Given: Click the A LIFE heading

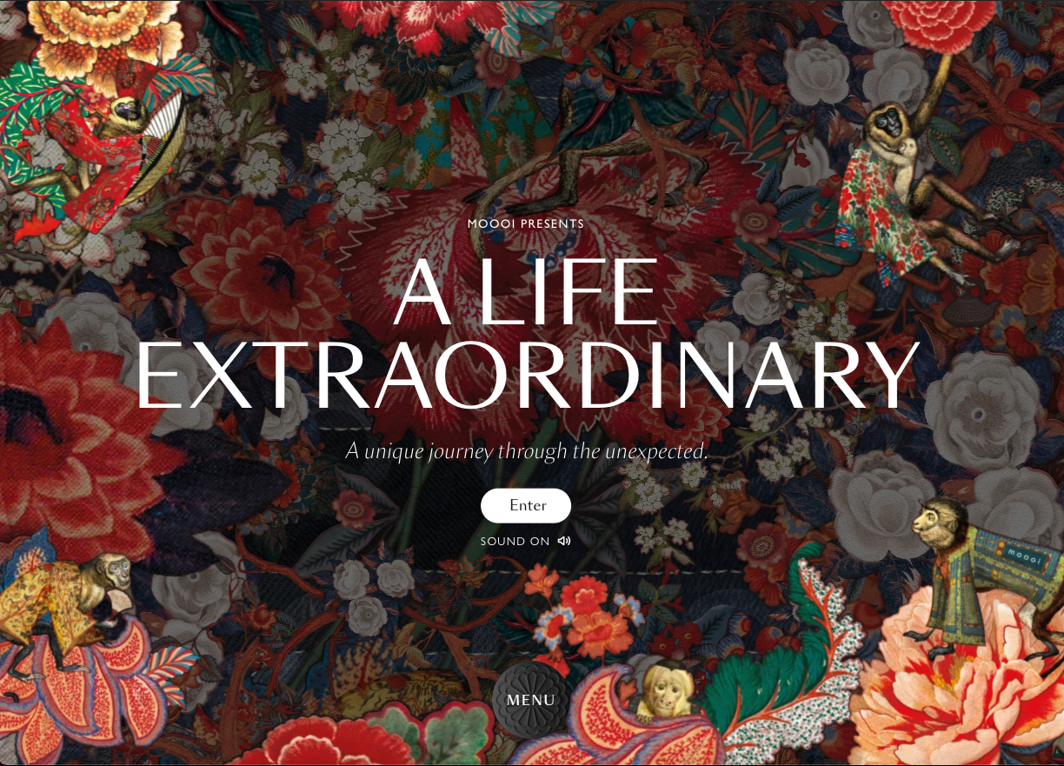Looking at the screenshot, I should click(526, 294).
